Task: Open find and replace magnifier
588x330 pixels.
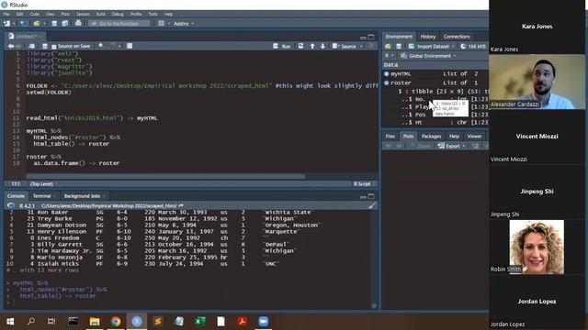Action: click(101, 46)
